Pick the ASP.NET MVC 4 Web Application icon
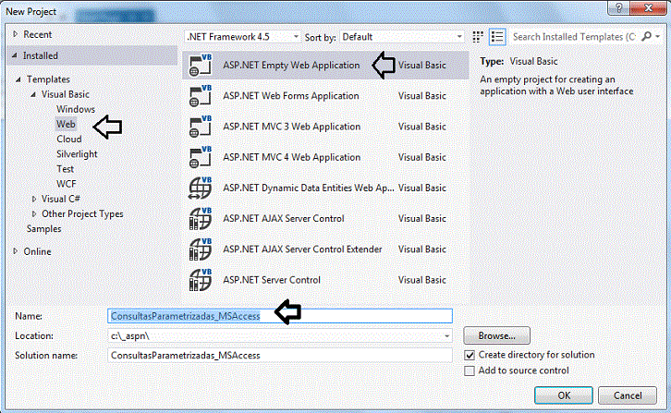 (201, 157)
